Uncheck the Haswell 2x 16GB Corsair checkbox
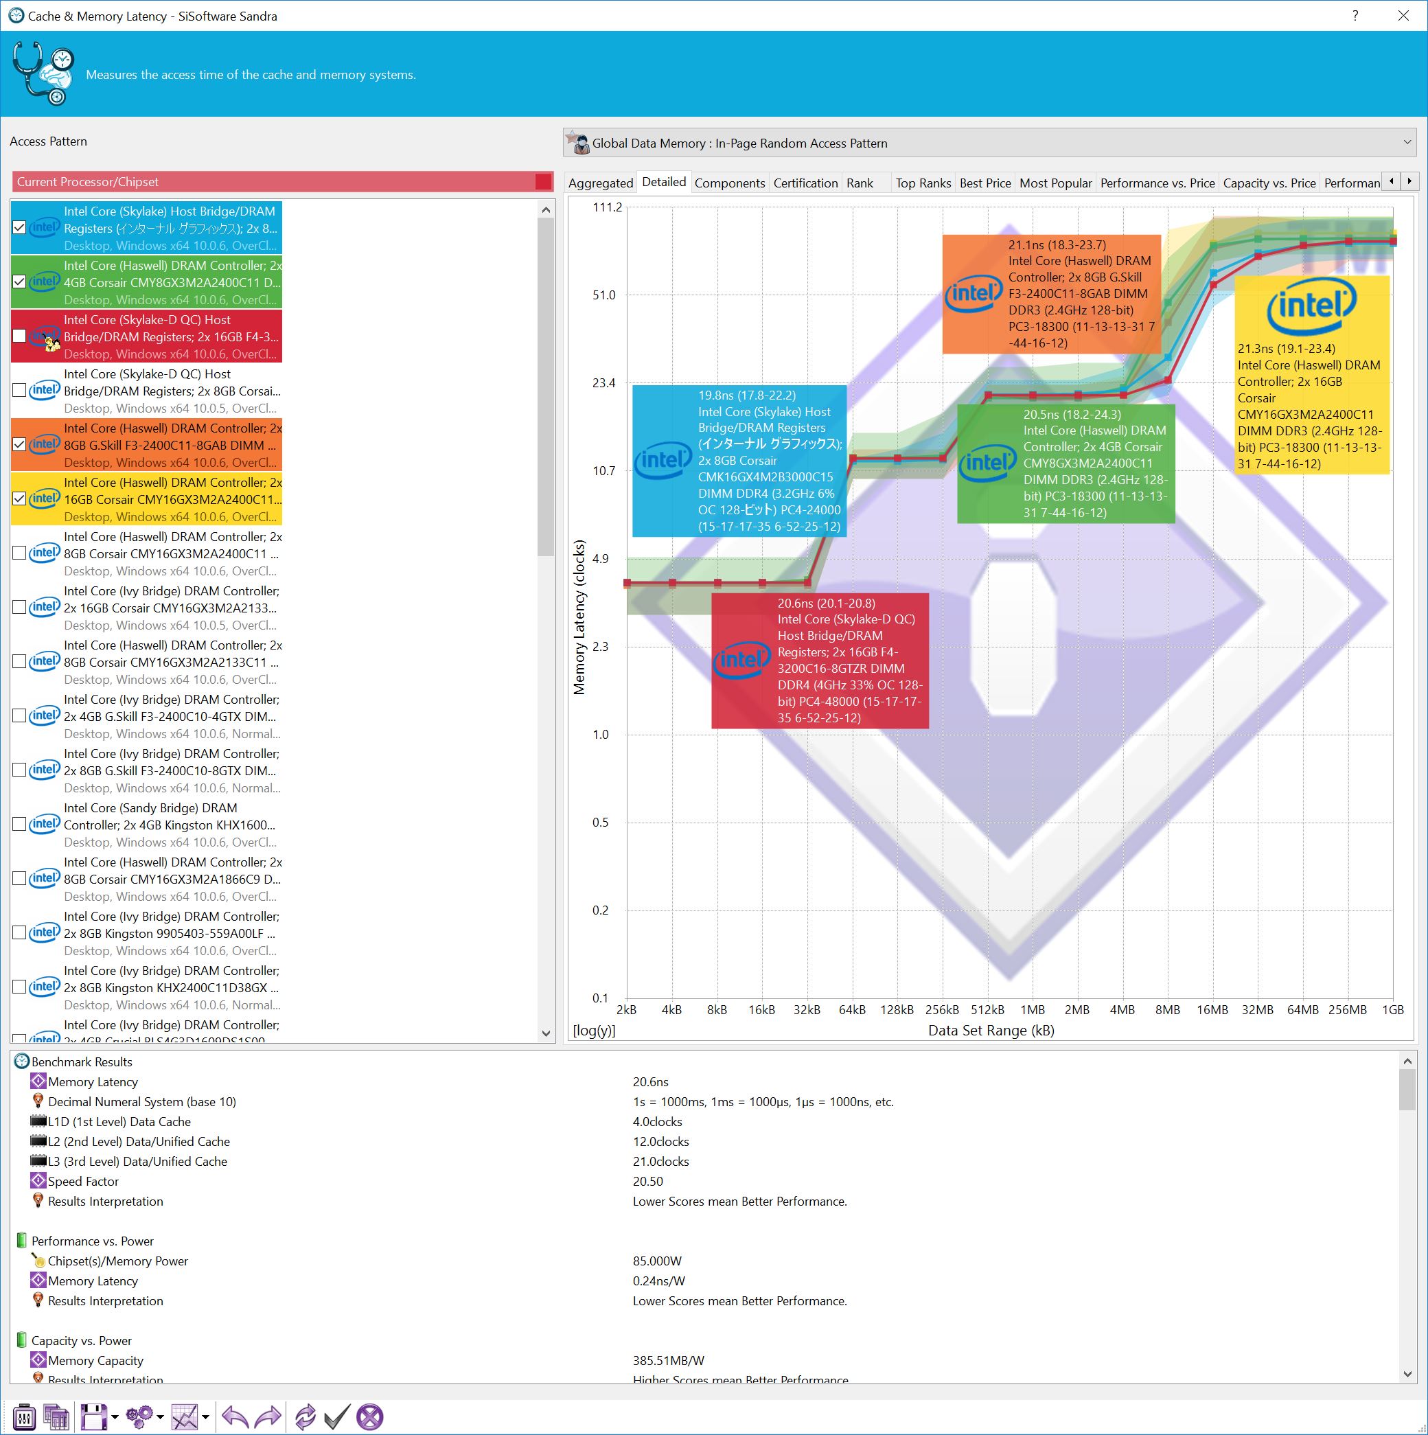1428x1435 pixels. pos(20,499)
